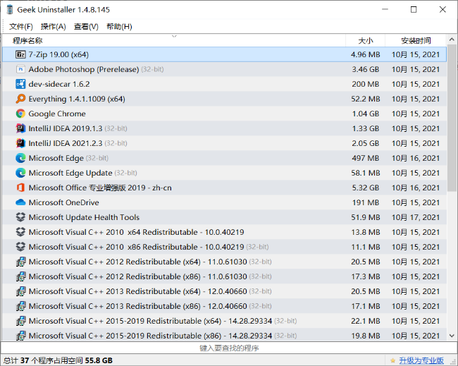Screen dimensions: 458x366
Task: Select "Microsoft OneDrive" in the list
Action: (63, 202)
